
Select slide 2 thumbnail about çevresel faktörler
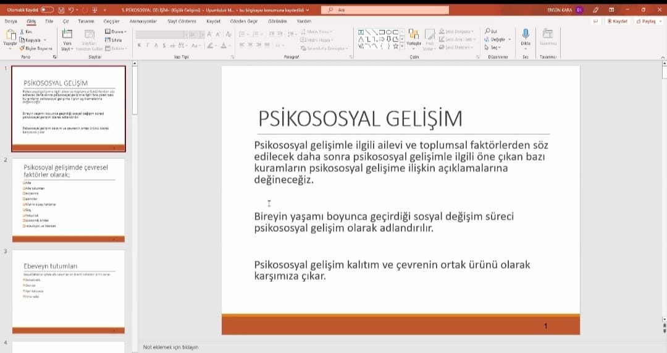click(69, 200)
